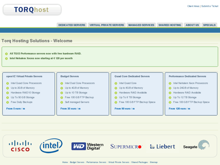Screen dimensions: 220x165
Task: Click the Supermicro logo
Action: click(126, 147)
